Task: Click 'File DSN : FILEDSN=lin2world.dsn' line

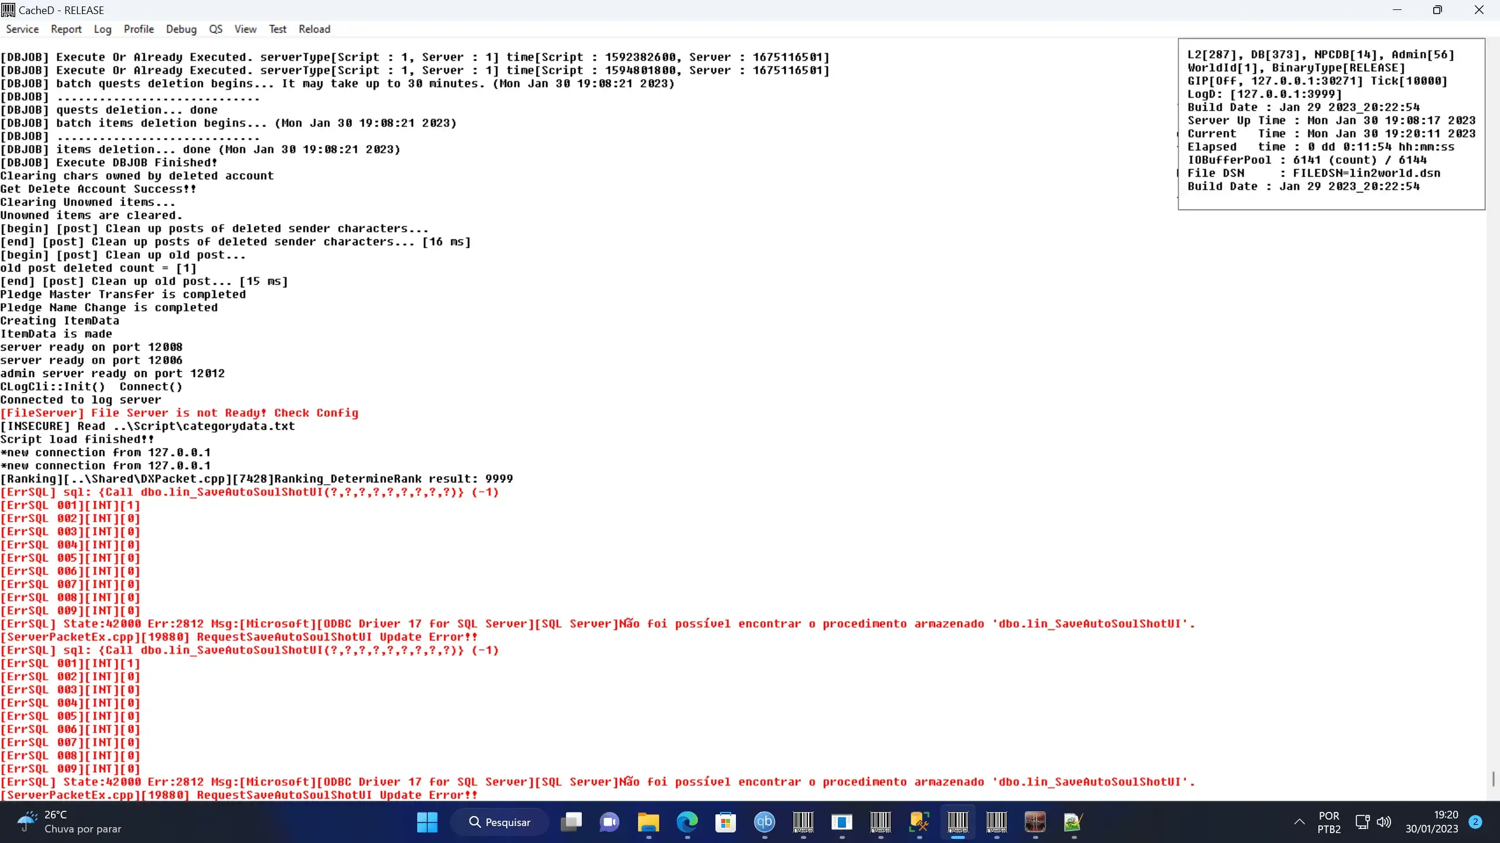Action: pyautogui.click(x=1314, y=173)
